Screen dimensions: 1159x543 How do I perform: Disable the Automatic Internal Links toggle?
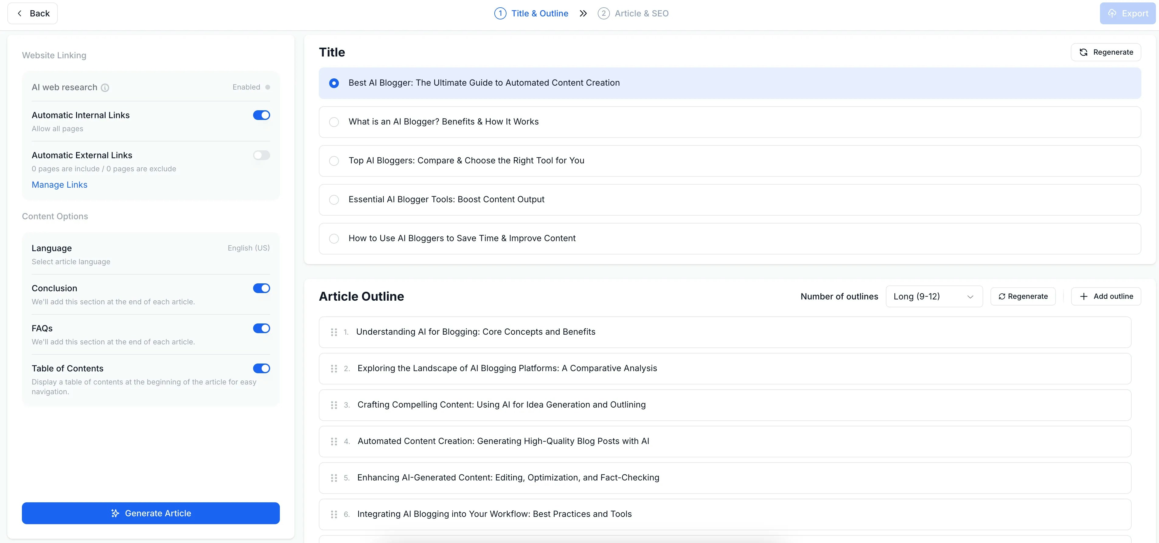click(x=261, y=115)
